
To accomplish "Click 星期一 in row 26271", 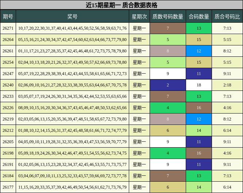I will [139, 28].
